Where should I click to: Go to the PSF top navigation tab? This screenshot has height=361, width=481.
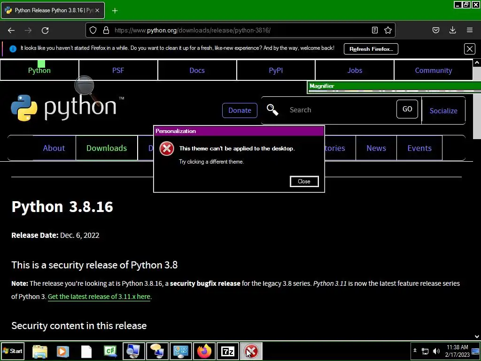(118, 71)
